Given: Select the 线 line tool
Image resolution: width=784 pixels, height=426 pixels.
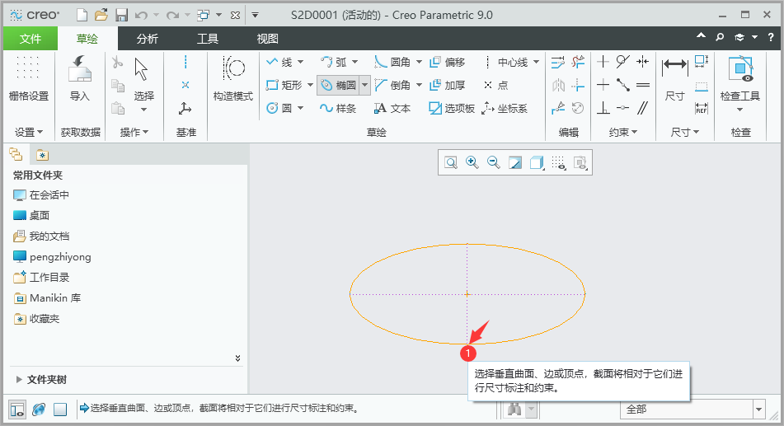Looking at the screenshot, I should point(279,62).
